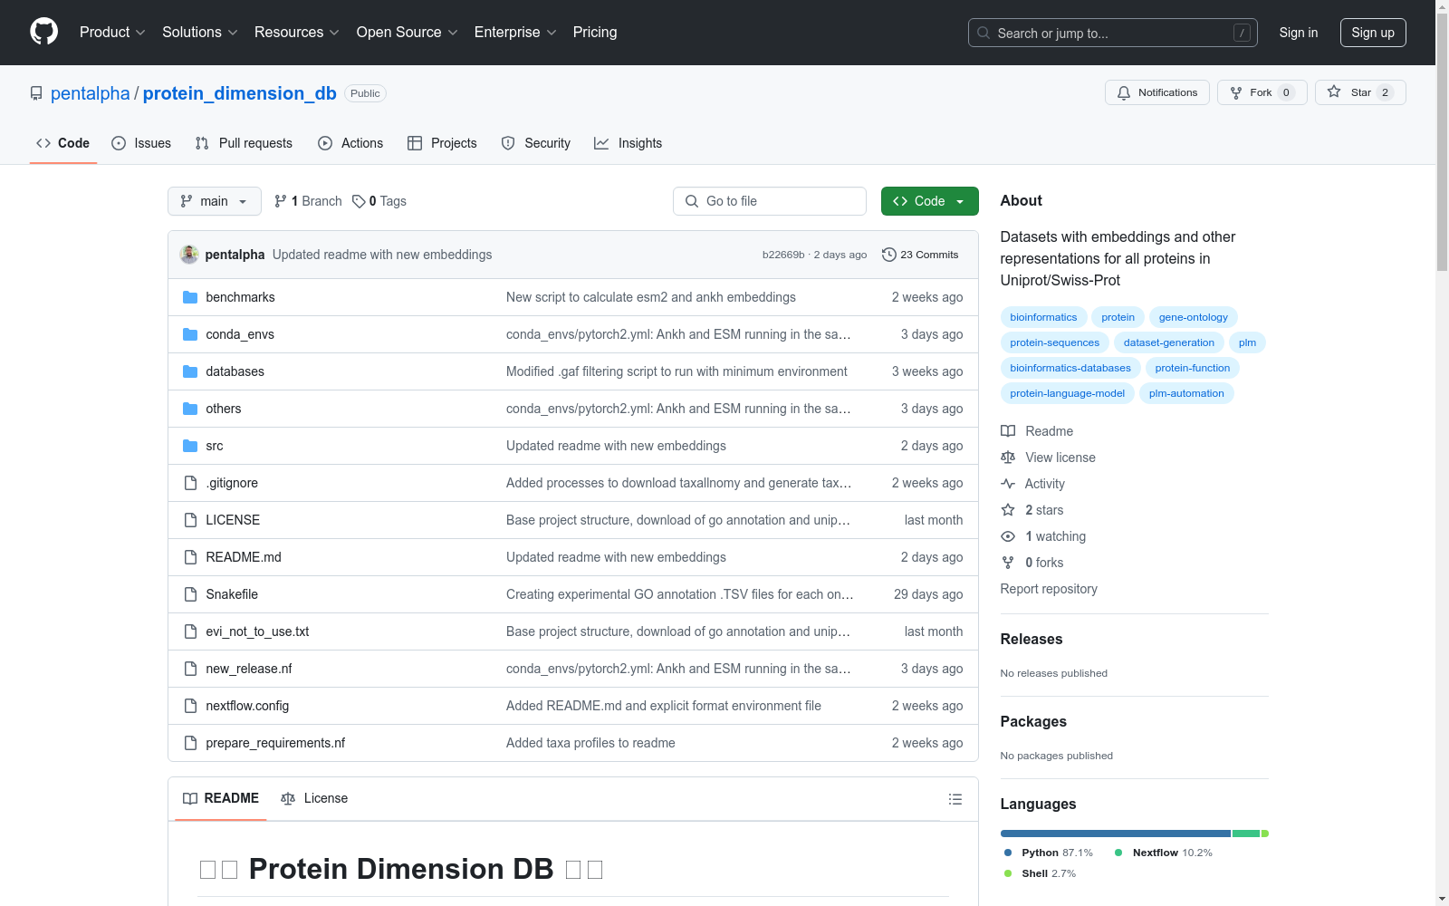The height and width of the screenshot is (906, 1449).
Task: Click the forks icon in About
Action: (x=1008, y=563)
